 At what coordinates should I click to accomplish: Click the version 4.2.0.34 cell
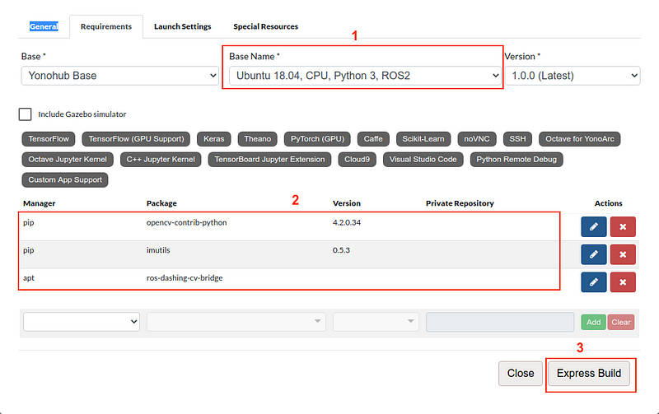(x=347, y=222)
